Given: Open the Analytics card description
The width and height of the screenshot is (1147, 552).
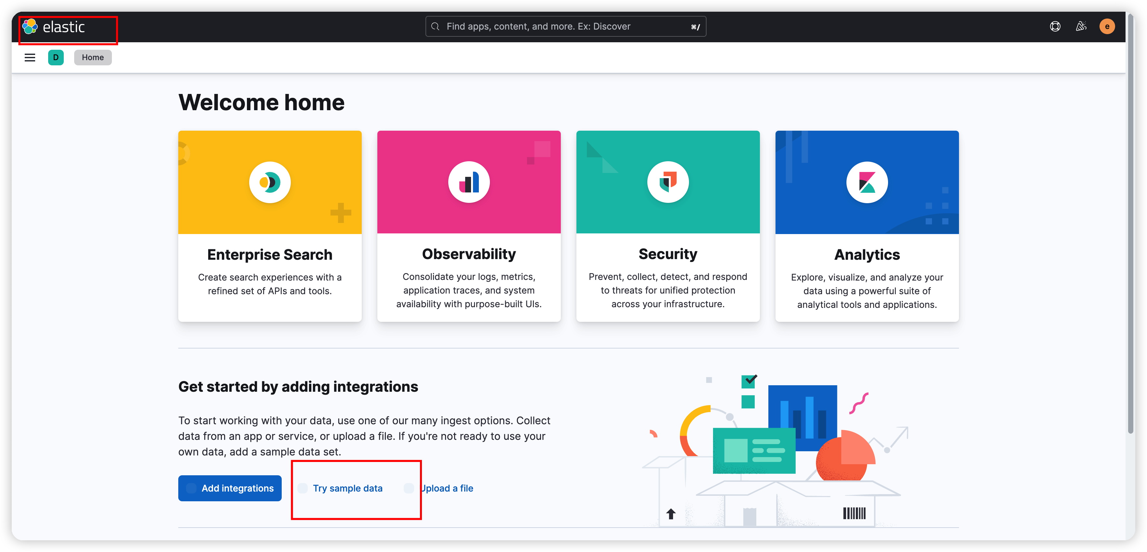Looking at the screenshot, I should tap(867, 291).
